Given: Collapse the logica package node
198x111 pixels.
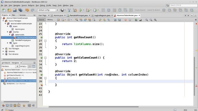Looking at the screenshot, I should tap(7, 43).
